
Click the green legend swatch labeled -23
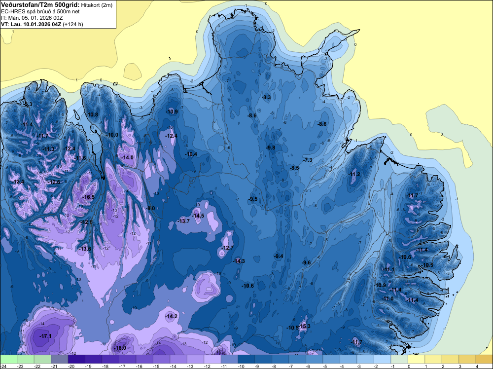tap(26, 359)
